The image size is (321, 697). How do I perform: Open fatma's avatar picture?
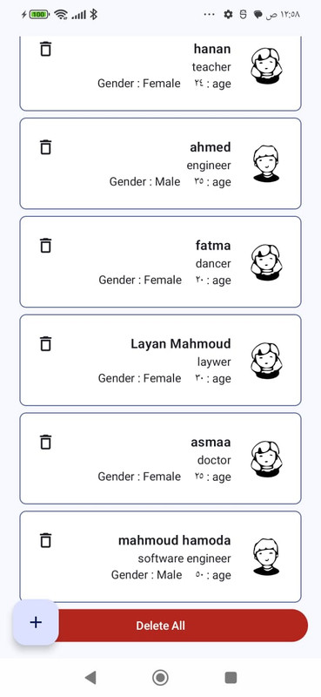pos(266,262)
